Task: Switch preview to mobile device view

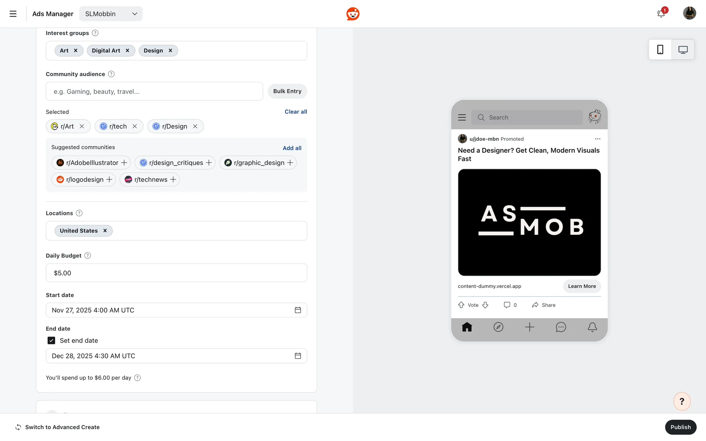Action: [x=660, y=50]
